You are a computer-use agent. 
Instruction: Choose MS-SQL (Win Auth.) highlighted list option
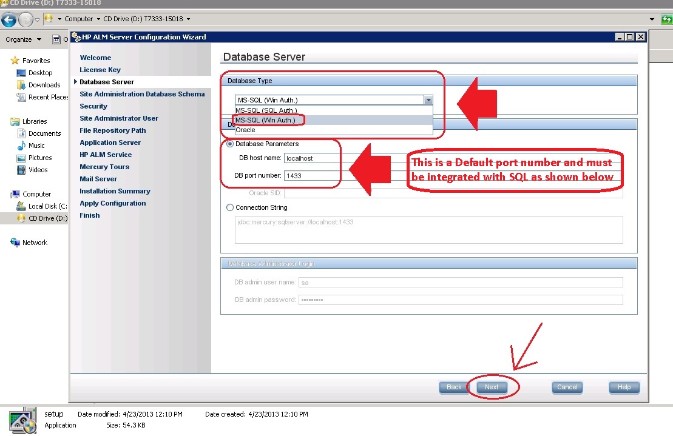click(x=334, y=120)
